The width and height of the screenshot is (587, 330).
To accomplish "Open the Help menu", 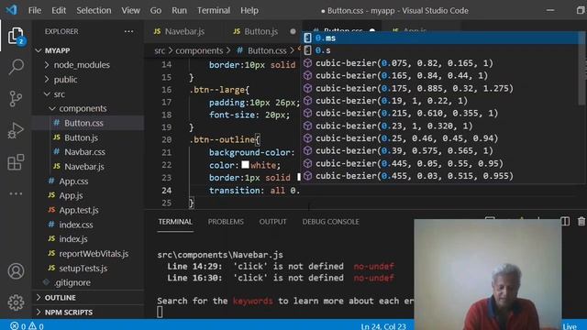I will click(x=249, y=10).
